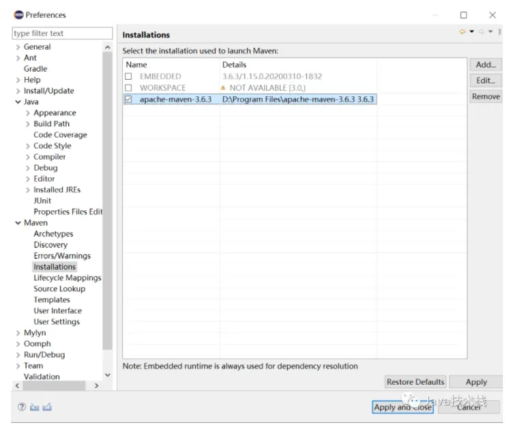505x425 pixels.
Task: Open the Help question mark icon
Action: (x=22, y=407)
